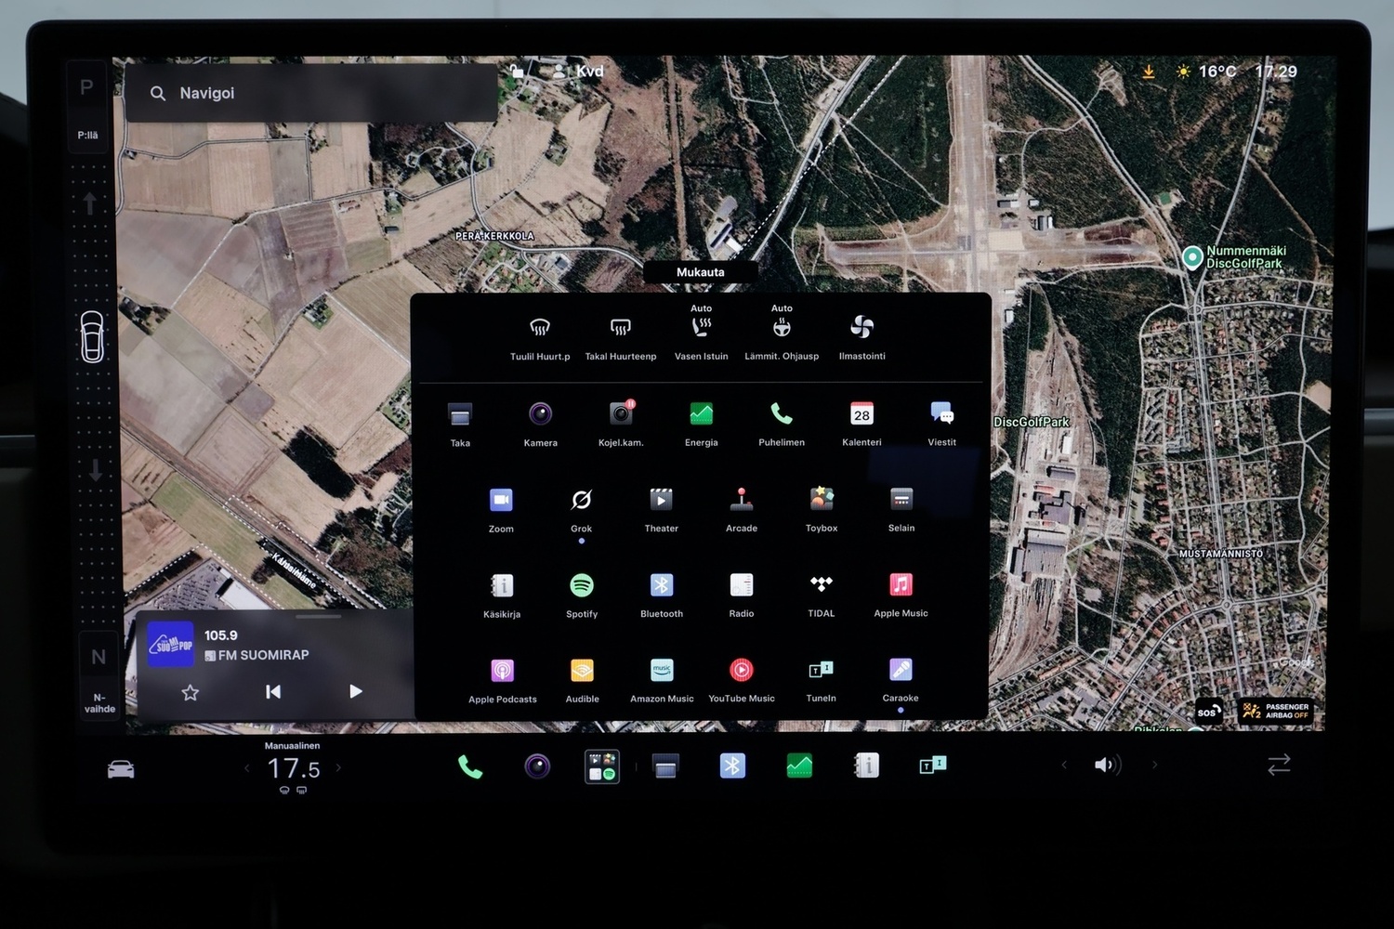Tap the volume speaker icon
Viewport: 1394px width, 929px height.
coord(1108,765)
